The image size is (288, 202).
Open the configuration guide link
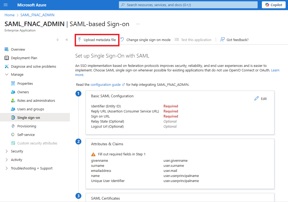106,84
